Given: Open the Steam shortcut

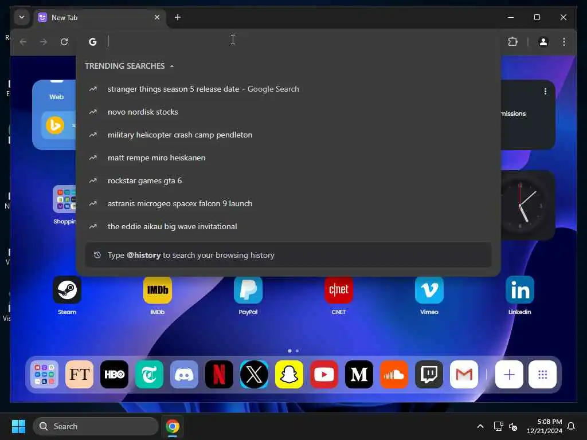Looking at the screenshot, I should coord(67,290).
